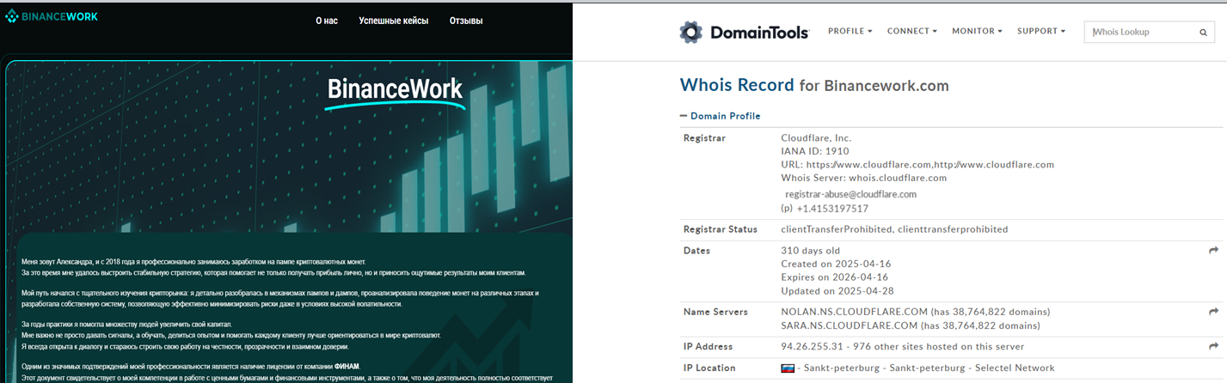Click the DomainTools gear logo
This screenshot has height=383, width=1227.
(691, 33)
